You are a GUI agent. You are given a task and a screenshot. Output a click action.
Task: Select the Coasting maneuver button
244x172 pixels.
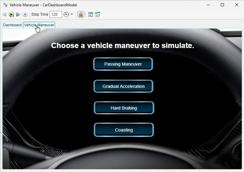[124, 130]
